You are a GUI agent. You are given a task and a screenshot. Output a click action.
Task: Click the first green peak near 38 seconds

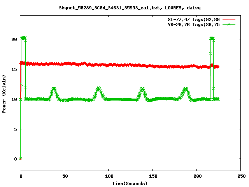tap(54, 88)
